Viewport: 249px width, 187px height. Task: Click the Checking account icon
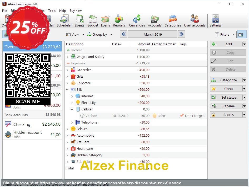[8, 124]
